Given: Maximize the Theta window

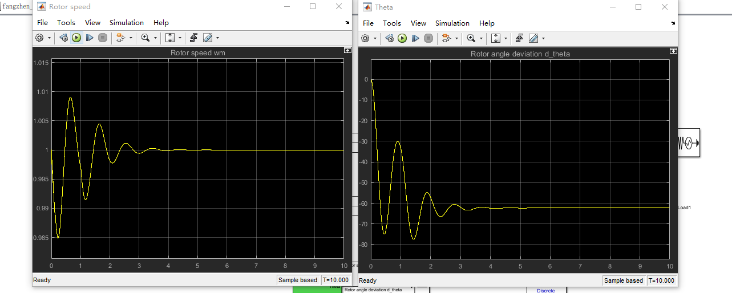Looking at the screenshot, I should tap(638, 7).
